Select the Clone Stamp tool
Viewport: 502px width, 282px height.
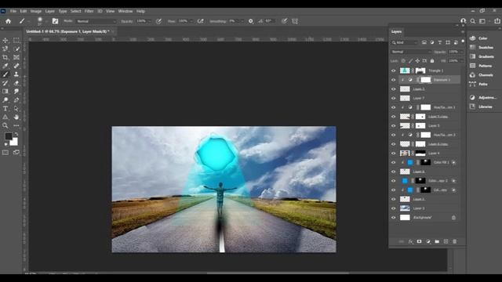point(16,74)
